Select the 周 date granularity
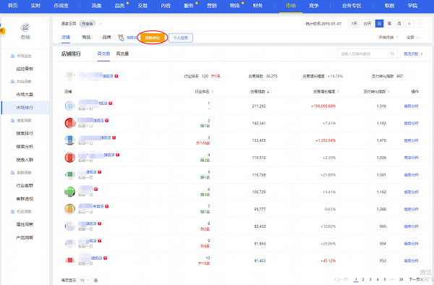Viewport: 434px width, 285px height. pyautogui.click(x=389, y=24)
